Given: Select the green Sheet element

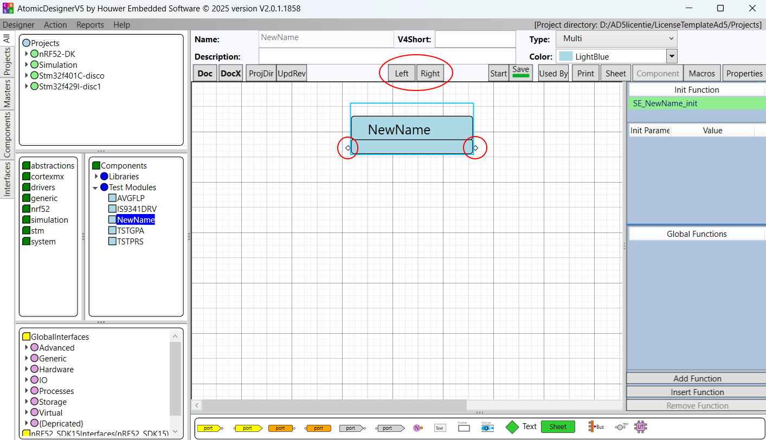Looking at the screenshot, I should pyautogui.click(x=558, y=427).
